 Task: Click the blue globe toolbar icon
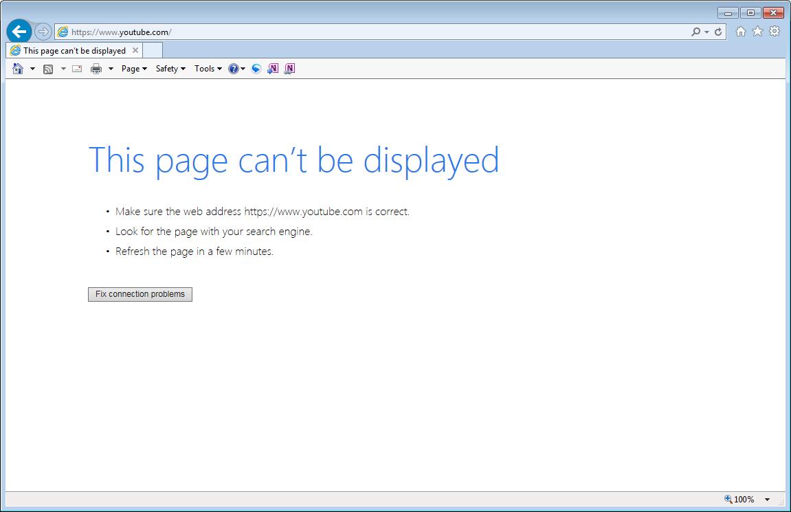[256, 69]
